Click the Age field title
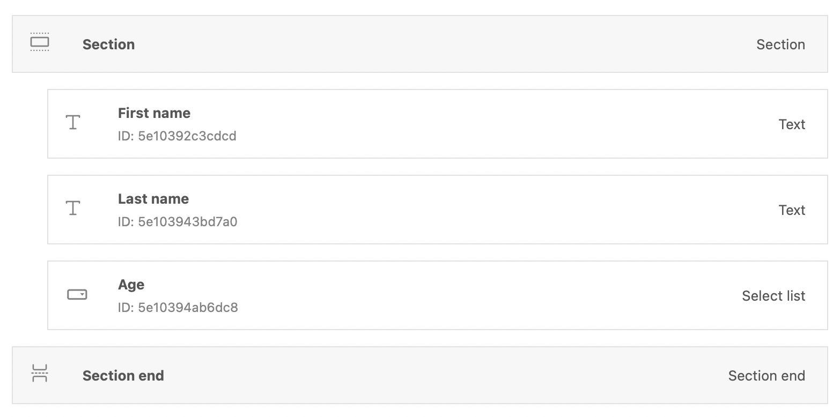Viewport: 840px width, 417px height. coord(131,284)
